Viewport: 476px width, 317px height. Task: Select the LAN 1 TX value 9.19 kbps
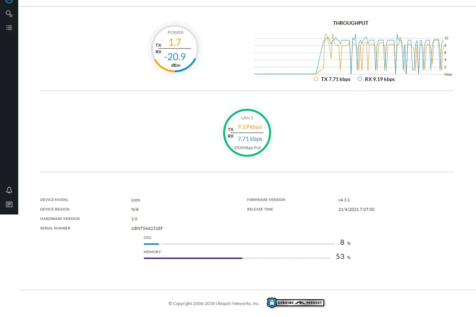[x=250, y=127]
